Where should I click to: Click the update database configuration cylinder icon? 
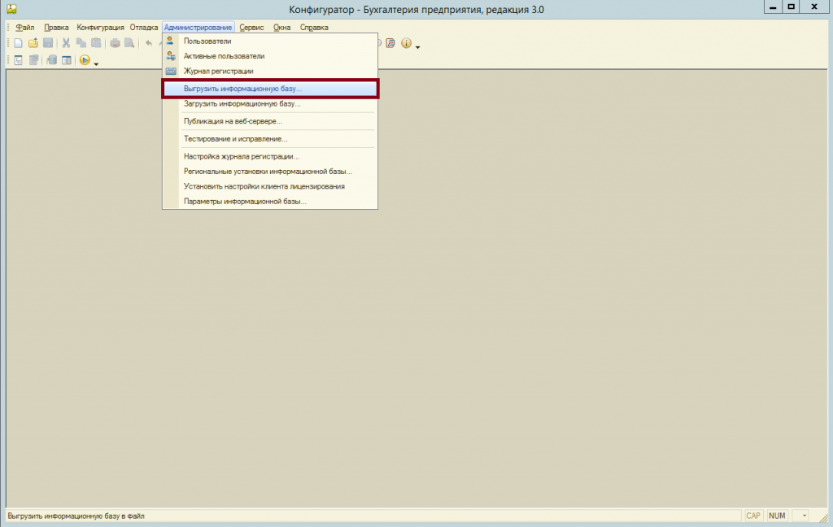[51, 60]
